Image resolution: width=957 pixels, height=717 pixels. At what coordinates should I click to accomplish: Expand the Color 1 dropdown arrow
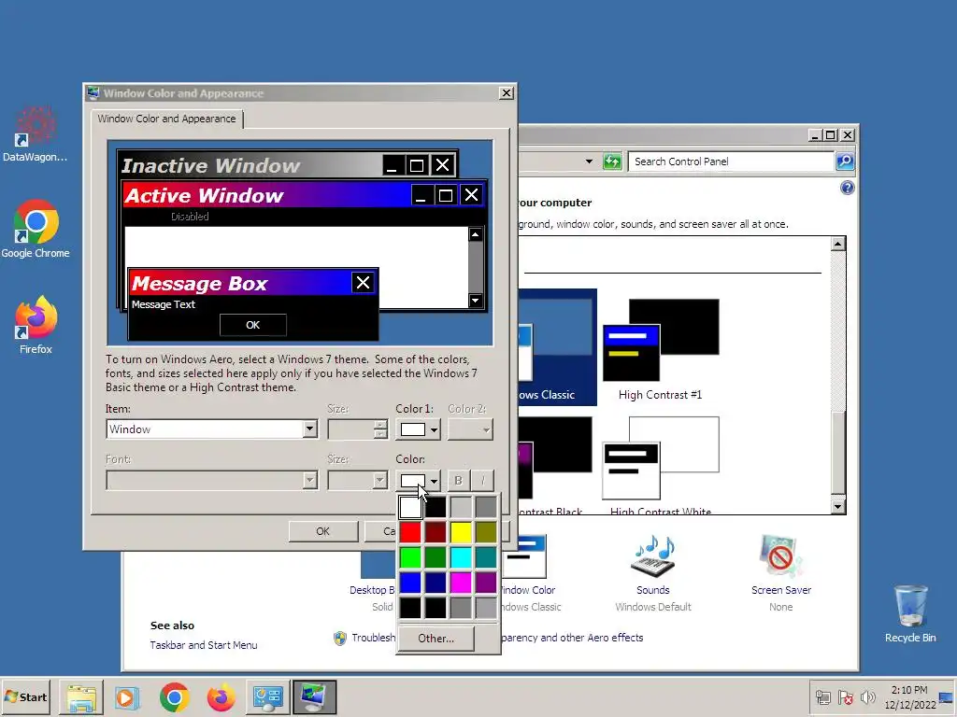click(434, 429)
